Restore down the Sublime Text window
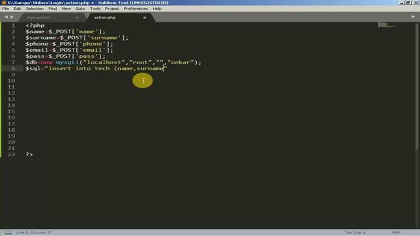Viewport: 420px width, 236px height. pos(408,3)
